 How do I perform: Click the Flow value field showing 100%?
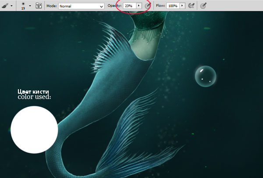(x=173, y=6)
